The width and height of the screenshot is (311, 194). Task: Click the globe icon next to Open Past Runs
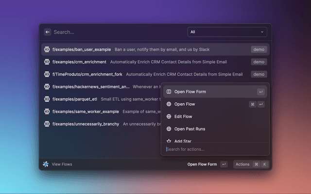tap(169, 129)
